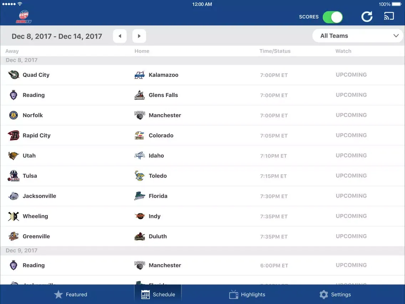The image size is (405, 304).
Task: Go to next week with right arrow
Action: [139, 36]
